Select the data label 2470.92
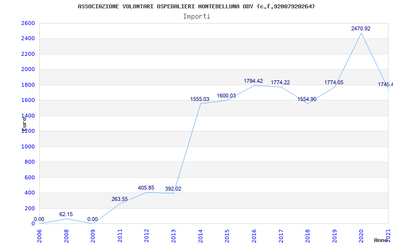Image resolution: width=393 pixels, height=245 pixels. [x=361, y=28]
